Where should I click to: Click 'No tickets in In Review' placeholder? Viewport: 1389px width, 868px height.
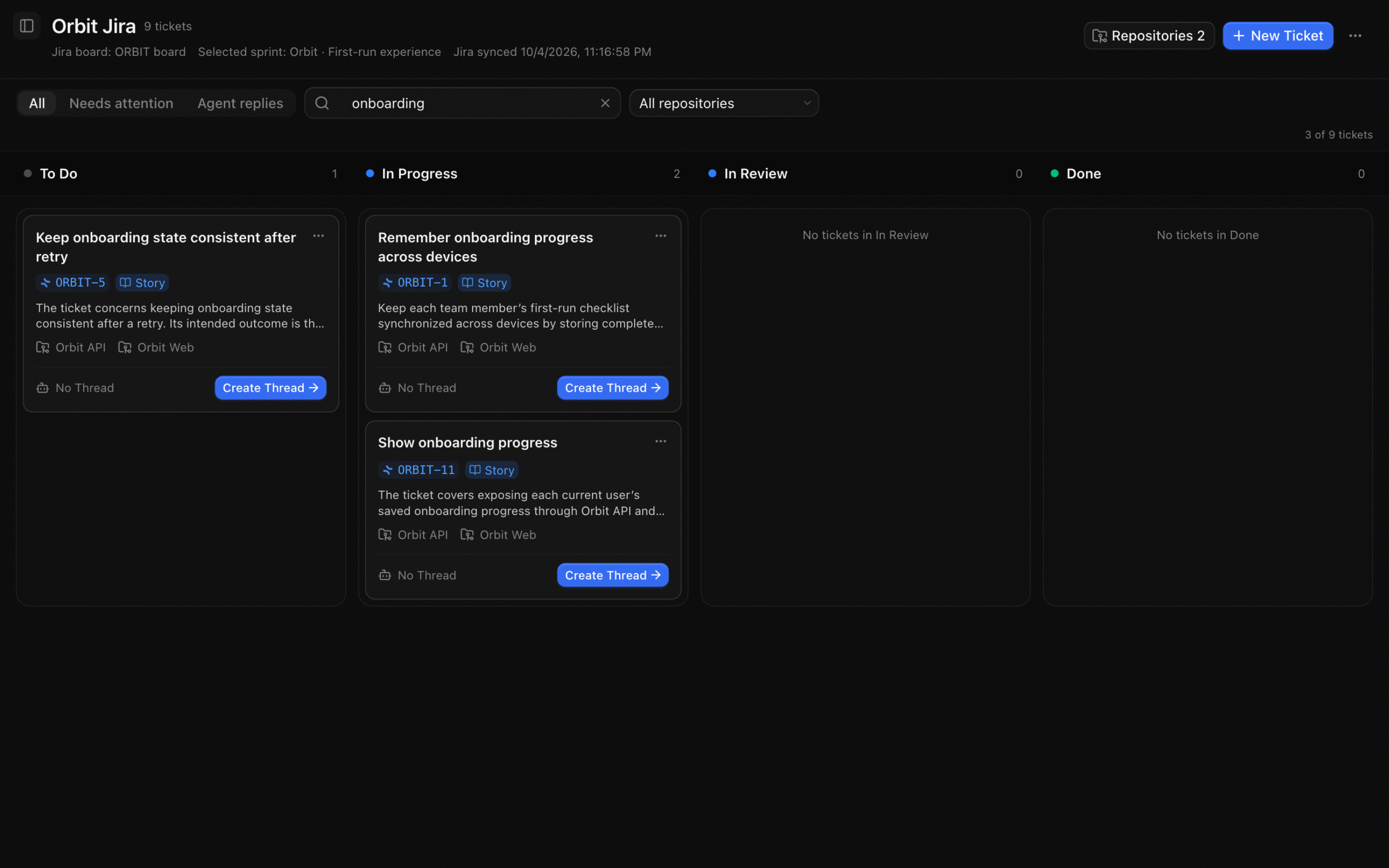coord(865,235)
